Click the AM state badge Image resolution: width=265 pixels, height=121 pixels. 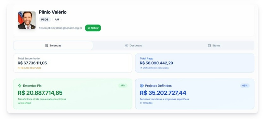(57, 20)
